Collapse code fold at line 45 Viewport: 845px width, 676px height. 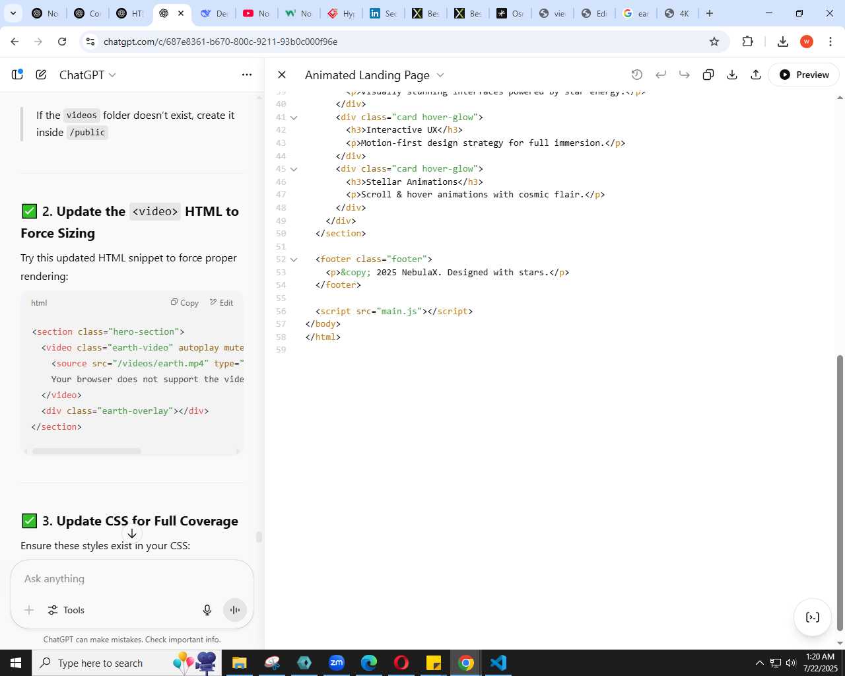(x=294, y=169)
